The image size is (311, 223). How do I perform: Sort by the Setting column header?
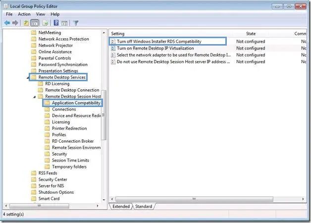tap(118, 34)
